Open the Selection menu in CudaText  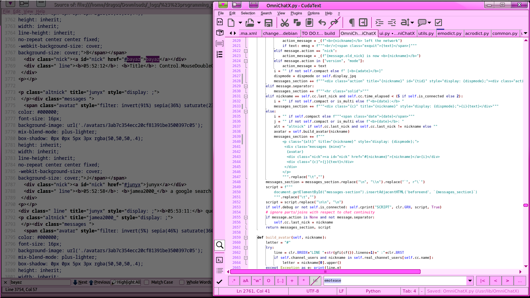[248, 13]
